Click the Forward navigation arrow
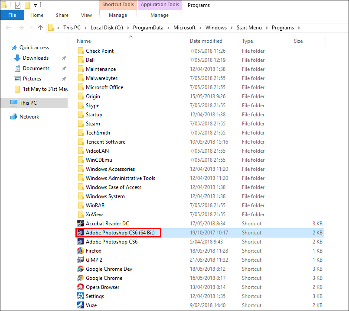349x311 pixels. coord(21,28)
